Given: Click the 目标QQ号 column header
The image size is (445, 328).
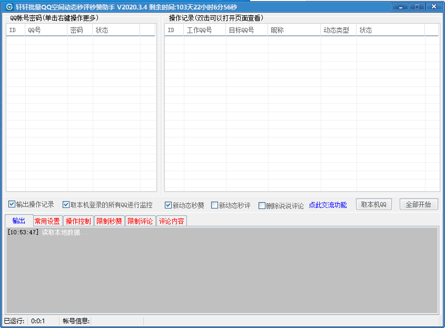Looking at the screenshot, I should pos(246,30).
